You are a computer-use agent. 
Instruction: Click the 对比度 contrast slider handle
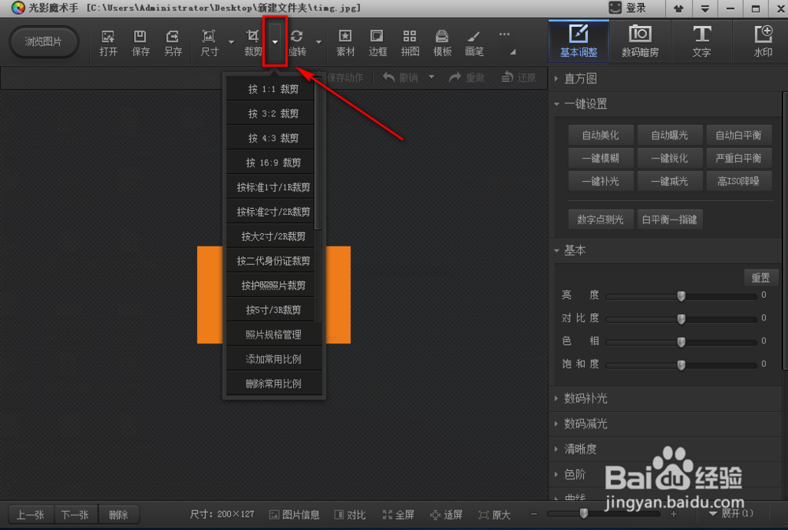pyautogui.click(x=681, y=319)
